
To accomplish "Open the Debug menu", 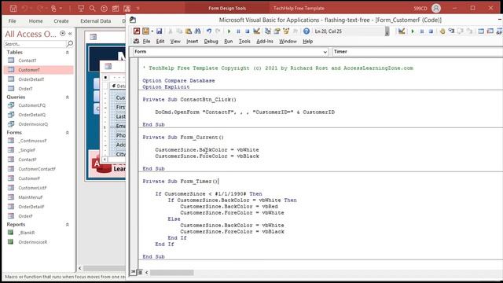I will pyautogui.click(x=211, y=42).
